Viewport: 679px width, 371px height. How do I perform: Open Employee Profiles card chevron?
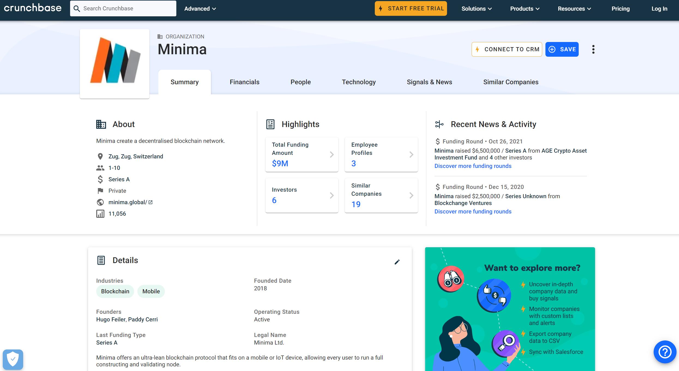coord(411,155)
